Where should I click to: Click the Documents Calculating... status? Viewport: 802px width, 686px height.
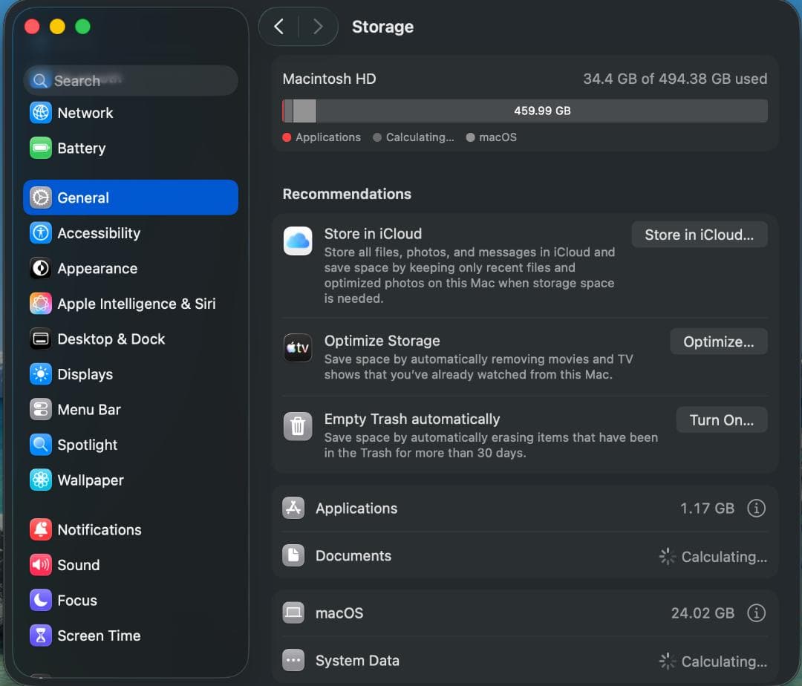[x=713, y=556]
